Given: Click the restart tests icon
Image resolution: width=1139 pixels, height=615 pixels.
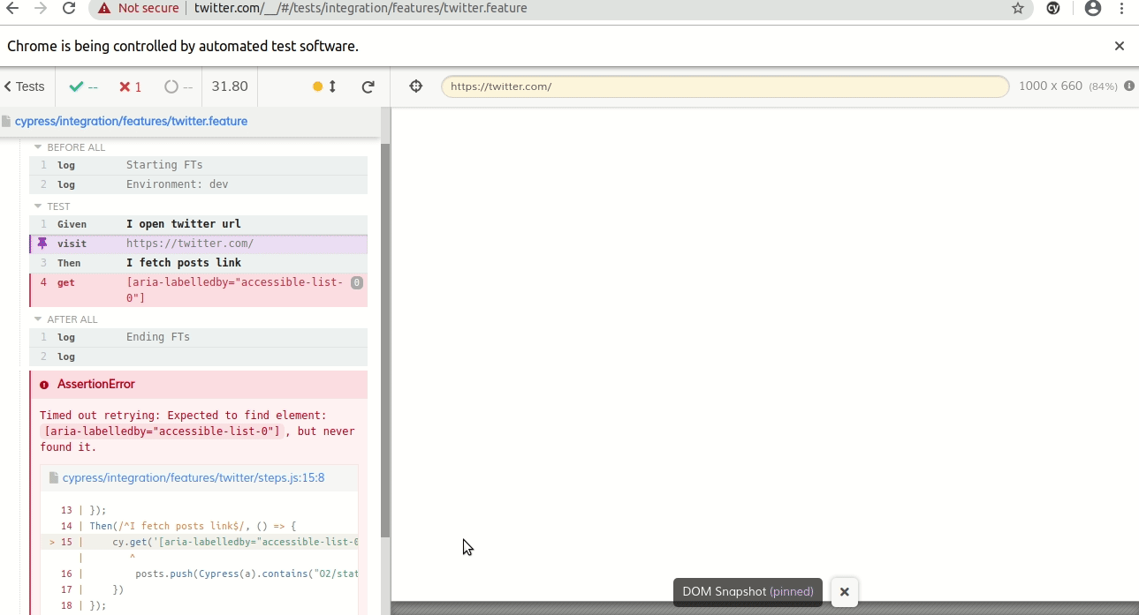Looking at the screenshot, I should click(x=368, y=86).
